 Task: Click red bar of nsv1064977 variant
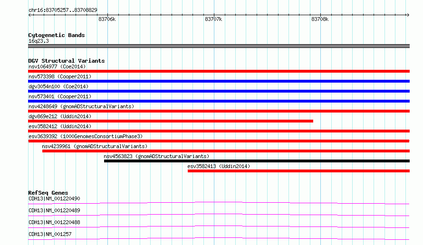tap(219, 71)
